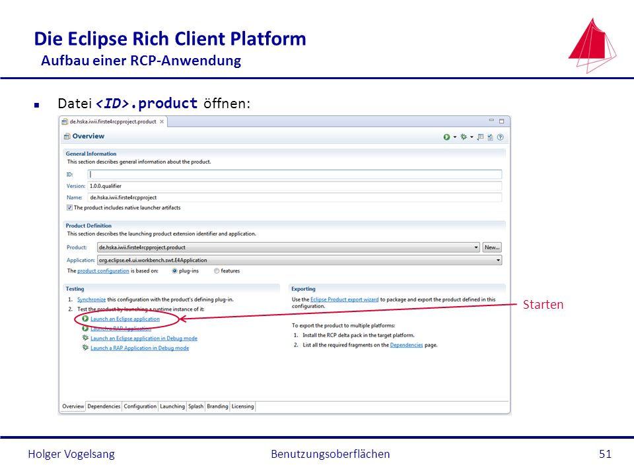Click the New... button
634x475 pixels.
492,247
